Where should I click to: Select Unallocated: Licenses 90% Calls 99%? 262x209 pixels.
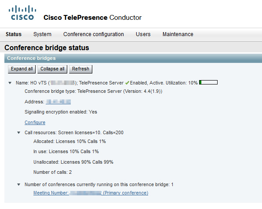coord(73,162)
